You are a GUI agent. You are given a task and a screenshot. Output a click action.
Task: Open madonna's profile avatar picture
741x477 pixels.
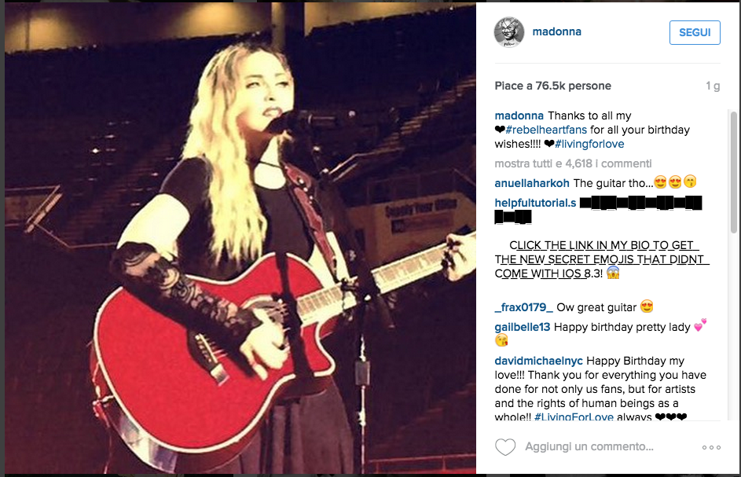pos(509,32)
